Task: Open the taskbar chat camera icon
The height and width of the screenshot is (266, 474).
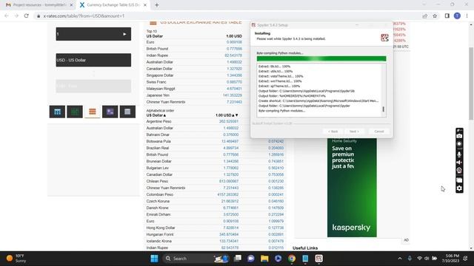Action: click(x=251, y=259)
